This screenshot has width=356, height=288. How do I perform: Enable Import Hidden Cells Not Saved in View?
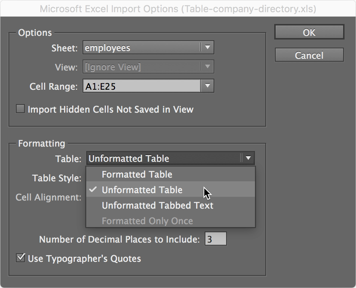pos(20,109)
